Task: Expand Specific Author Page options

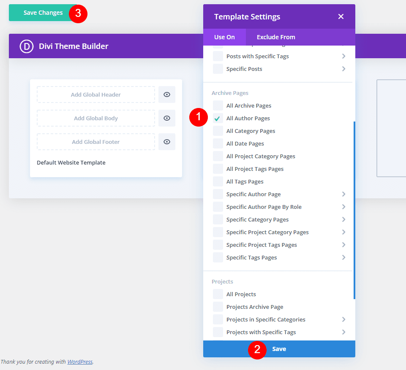Action: click(343, 194)
